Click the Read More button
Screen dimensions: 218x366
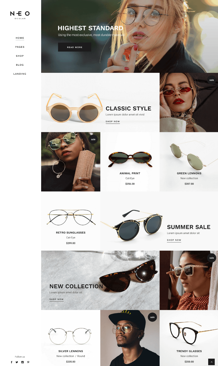tap(75, 47)
